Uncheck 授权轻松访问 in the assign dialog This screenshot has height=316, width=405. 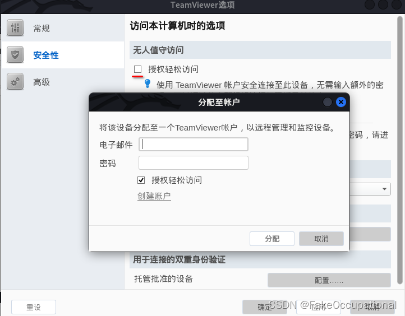click(x=141, y=180)
